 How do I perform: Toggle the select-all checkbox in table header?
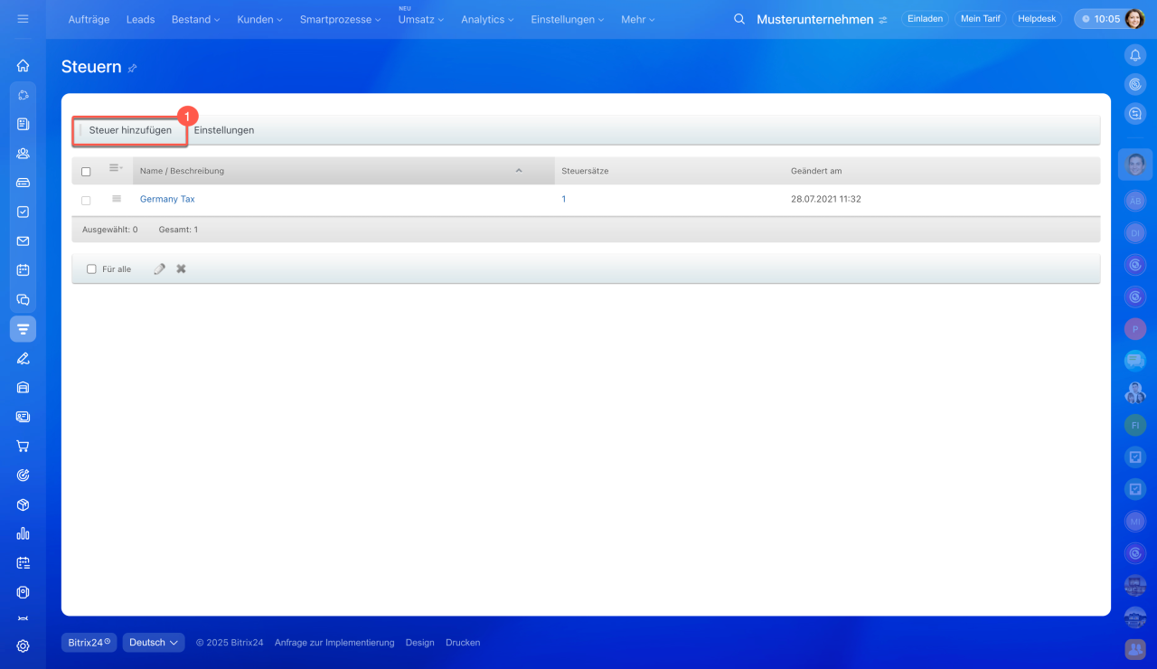[86, 172]
